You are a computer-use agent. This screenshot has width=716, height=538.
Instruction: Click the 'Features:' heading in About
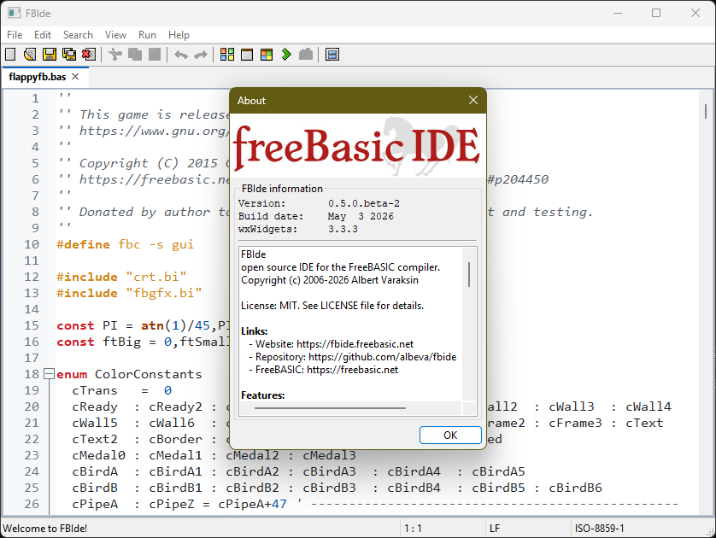click(262, 395)
